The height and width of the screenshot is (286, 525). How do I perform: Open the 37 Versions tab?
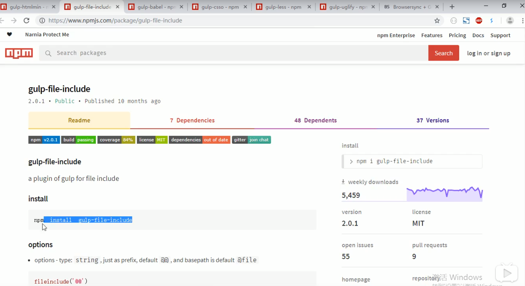(x=433, y=121)
